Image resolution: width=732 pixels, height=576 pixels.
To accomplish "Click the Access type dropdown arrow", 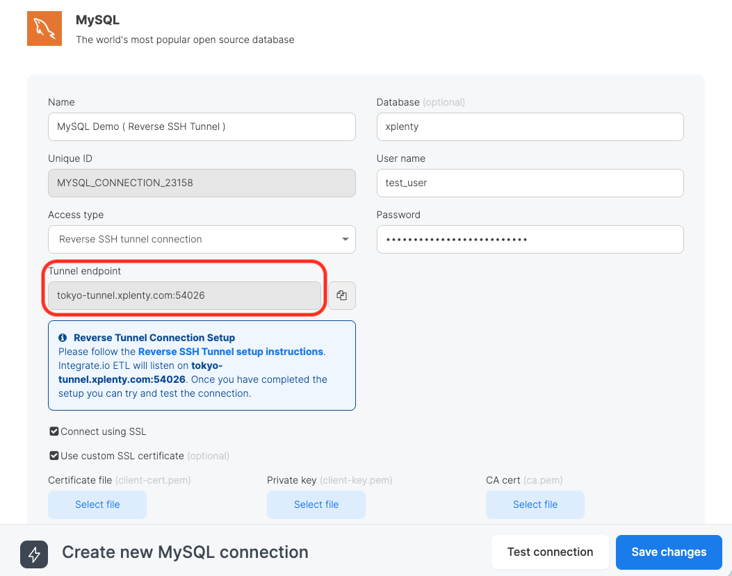I will click(345, 239).
